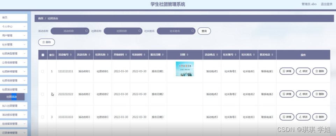Click 删除 for row 活动名称3
The image size is (336, 136).
320,117
